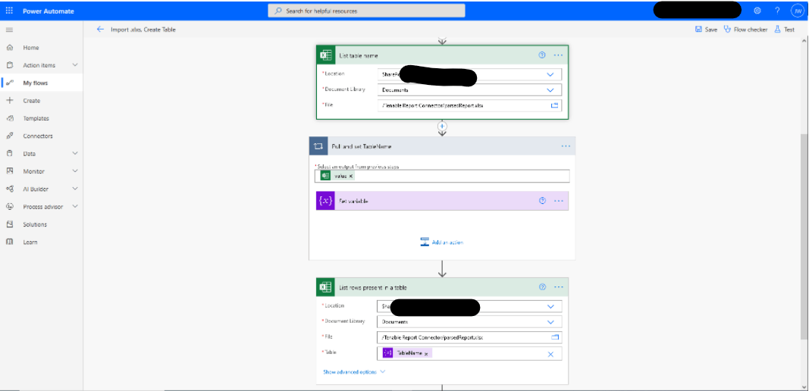The image size is (809, 391).
Task: Open the app launcher waffle icon
Action: (9, 11)
